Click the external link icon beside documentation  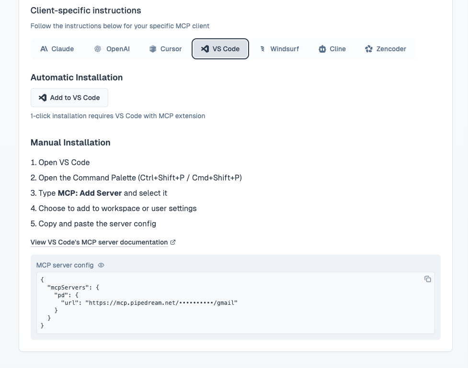173,242
